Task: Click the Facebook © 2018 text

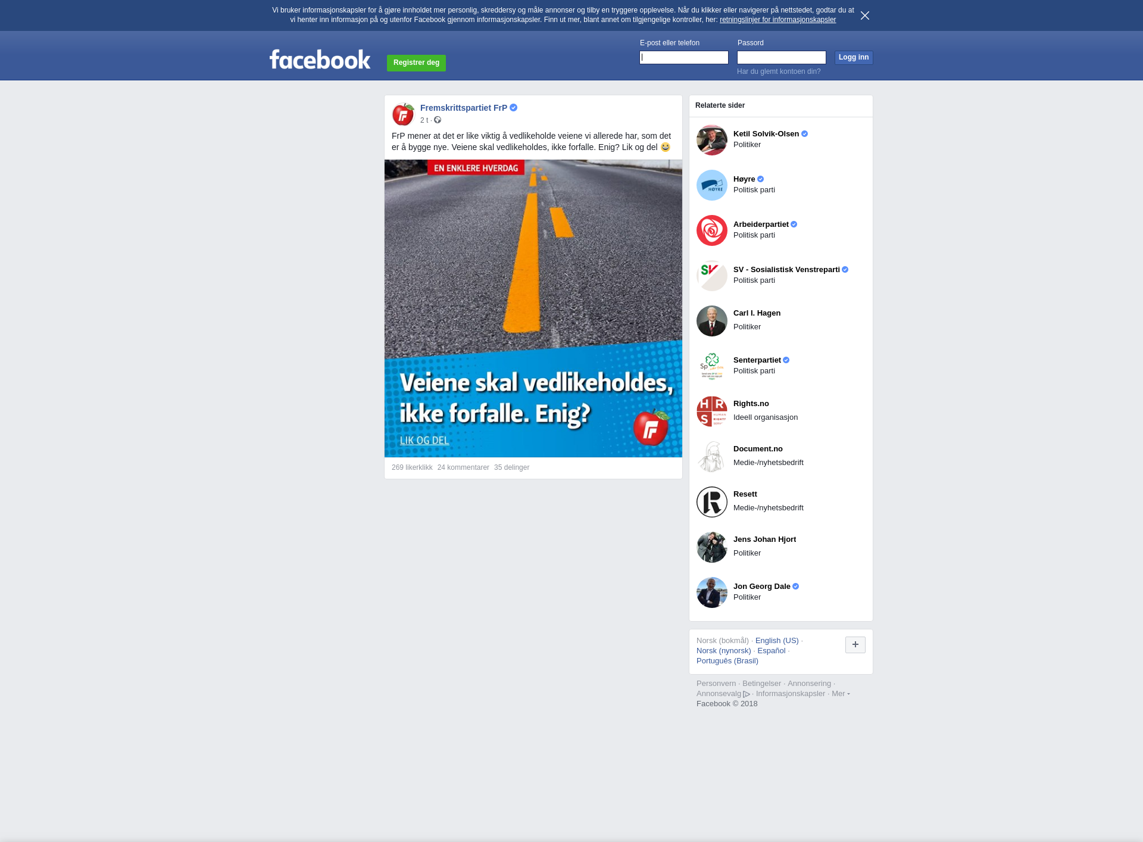Action: pyautogui.click(x=727, y=704)
